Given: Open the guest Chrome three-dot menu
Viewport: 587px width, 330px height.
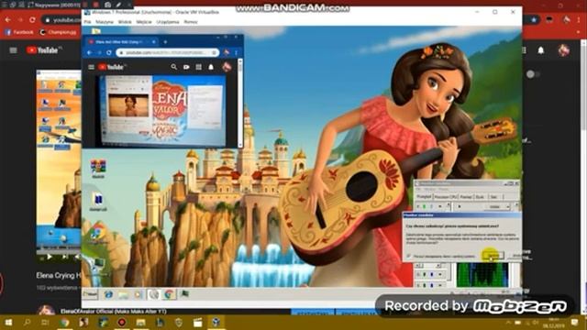Looking at the screenshot, I should [x=237, y=53].
